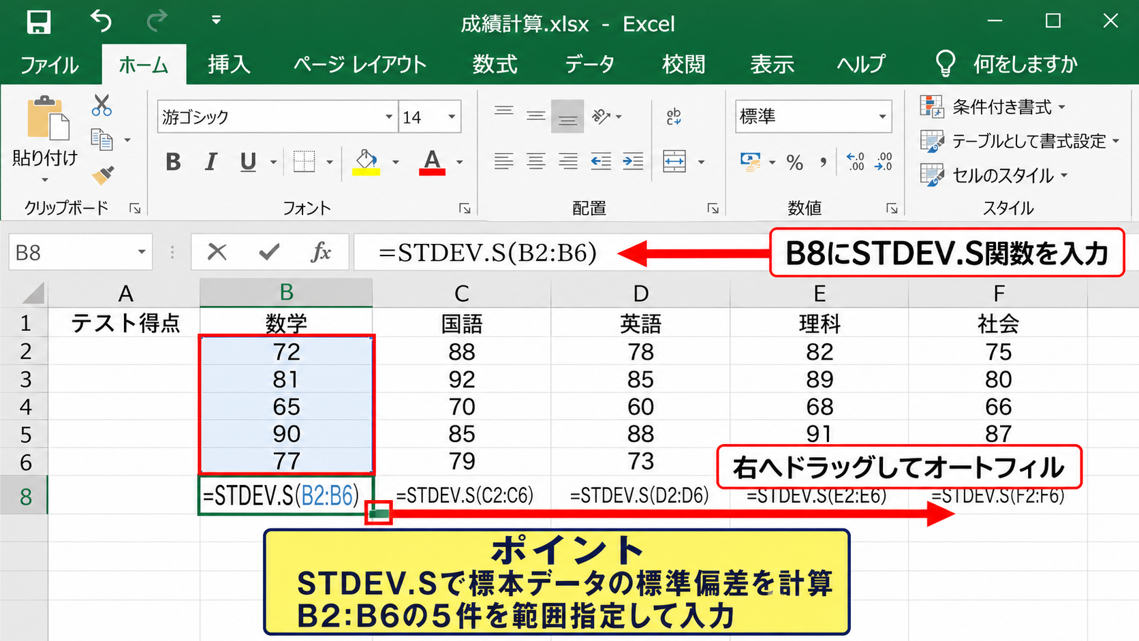Open number format 標準 dropdown
This screenshot has width=1139, height=641.
click(882, 116)
